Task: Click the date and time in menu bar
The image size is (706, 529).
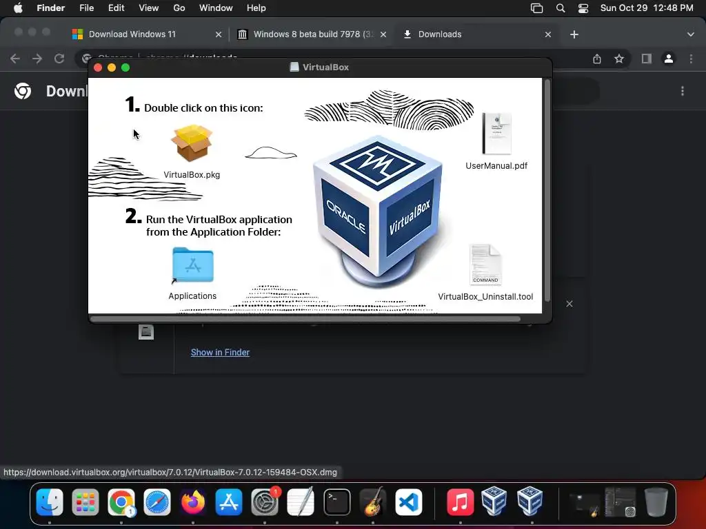Action: [647, 8]
